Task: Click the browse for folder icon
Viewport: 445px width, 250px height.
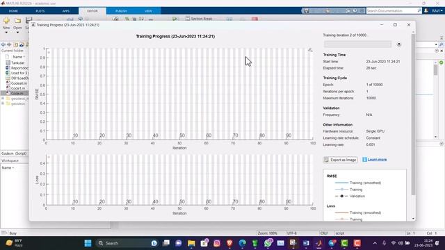Action: 22,44
